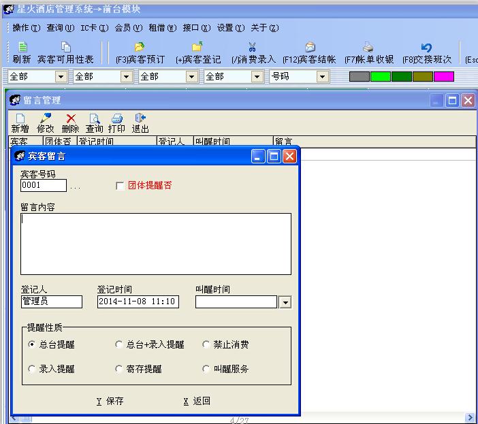The height and width of the screenshot is (424, 478).
Task: Click the dark green color swatch
Action: point(402,76)
